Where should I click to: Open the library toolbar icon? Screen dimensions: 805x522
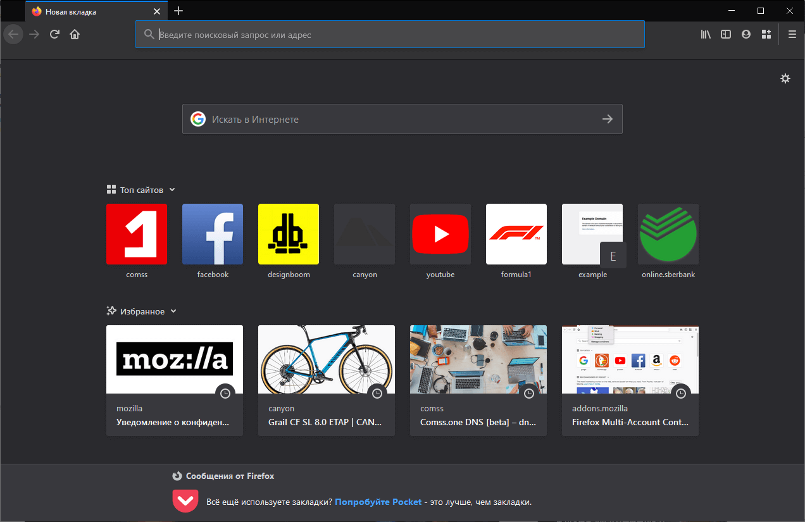(x=705, y=34)
